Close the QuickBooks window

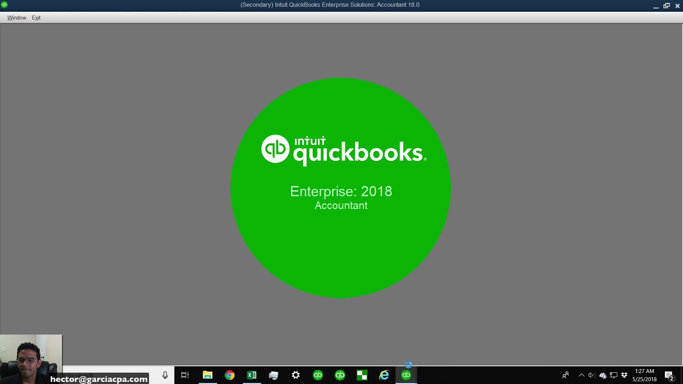pyautogui.click(x=677, y=5)
